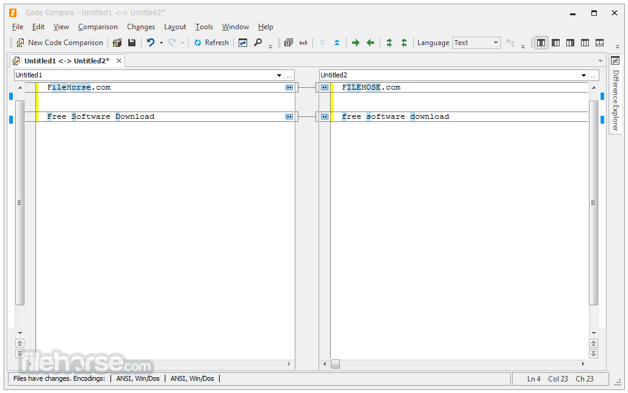The height and width of the screenshot is (393, 628).
Task: Click the grayed structure compare icon
Action: click(510, 43)
